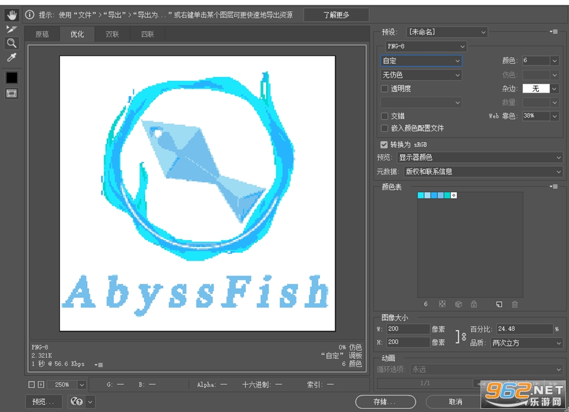Click the 了解更多 button
The height and width of the screenshot is (412, 569).
[x=336, y=15]
